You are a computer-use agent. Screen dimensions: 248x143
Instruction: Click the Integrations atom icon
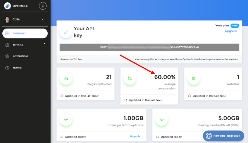[x=7, y=56]
